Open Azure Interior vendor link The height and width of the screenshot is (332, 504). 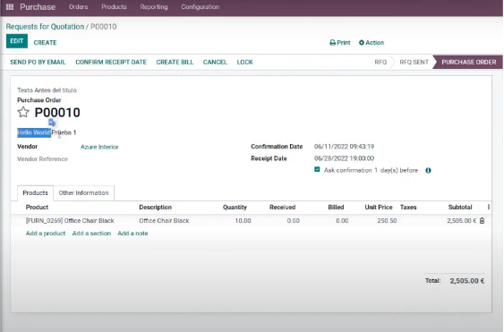(99, 147)
